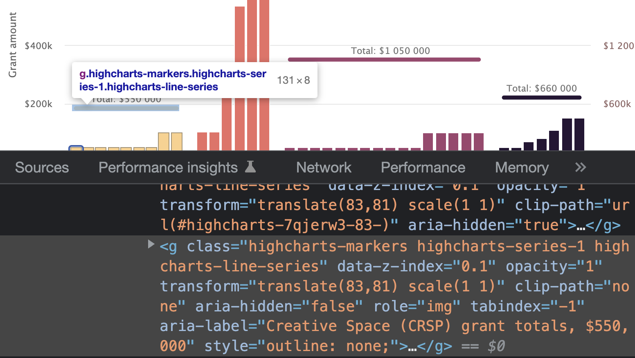Click the Total: $660 000 label
The width and height of the screenshot is (635, 358).
pyautogui.click(x=541, y=88)
